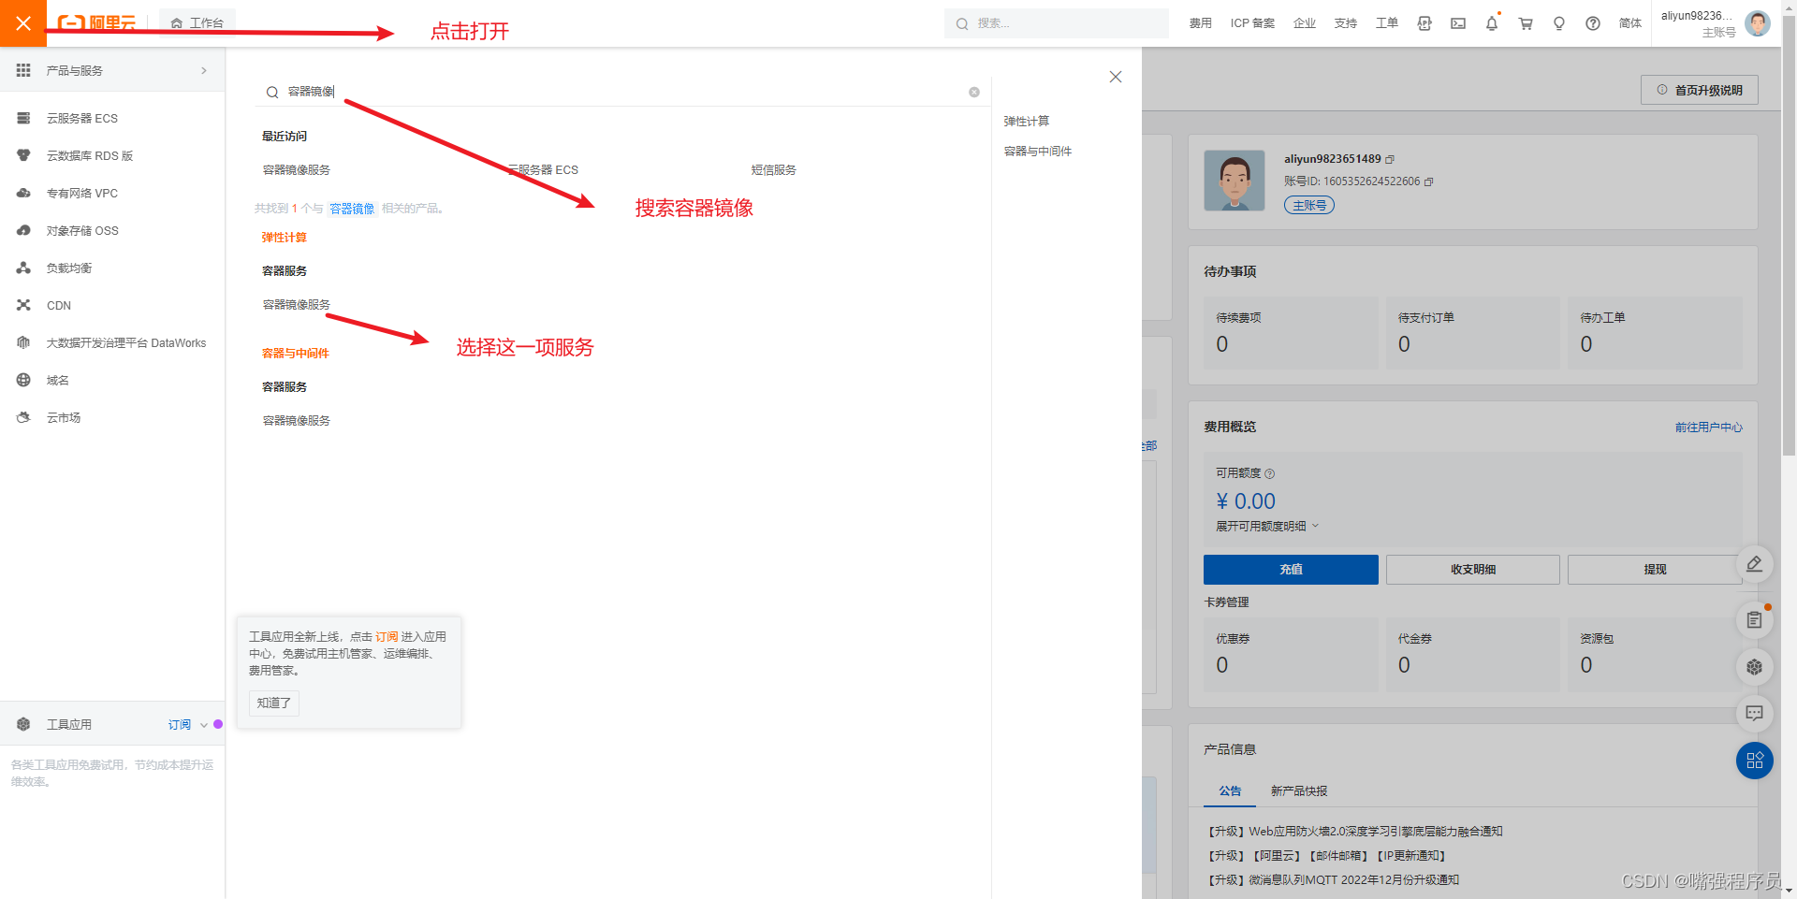Click the blue 订阅 link beside 工具应用
Screen dimensions: 1797x899
pos(180,725)
